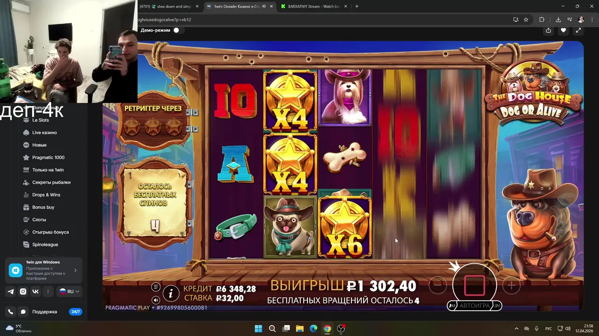The width and height of the screenshot is (599, 336).
Task: Open Live казино category
Action: tap(44, 133)
